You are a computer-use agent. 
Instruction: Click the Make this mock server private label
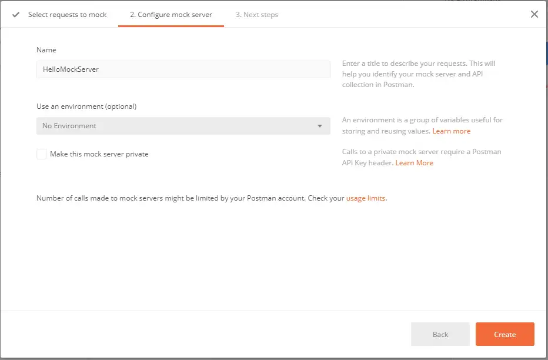99,154
